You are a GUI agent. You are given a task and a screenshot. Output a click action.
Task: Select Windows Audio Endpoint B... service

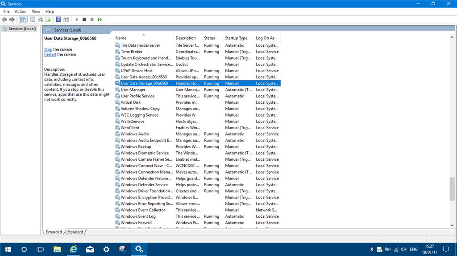(197, 141)
